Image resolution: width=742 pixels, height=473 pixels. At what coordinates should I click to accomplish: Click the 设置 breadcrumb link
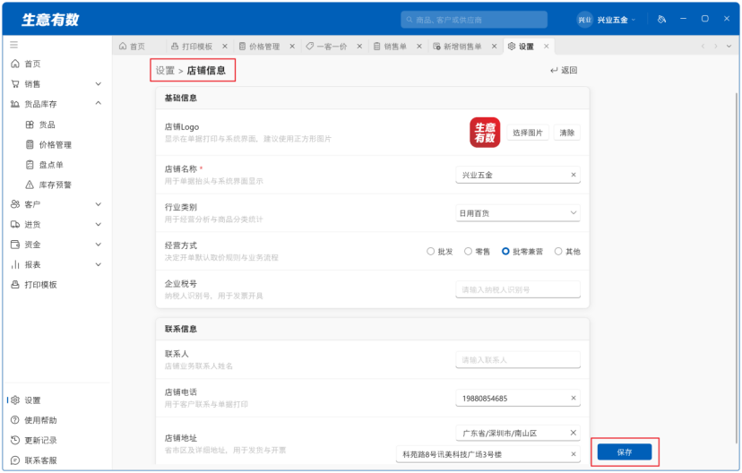click(165, 71)
